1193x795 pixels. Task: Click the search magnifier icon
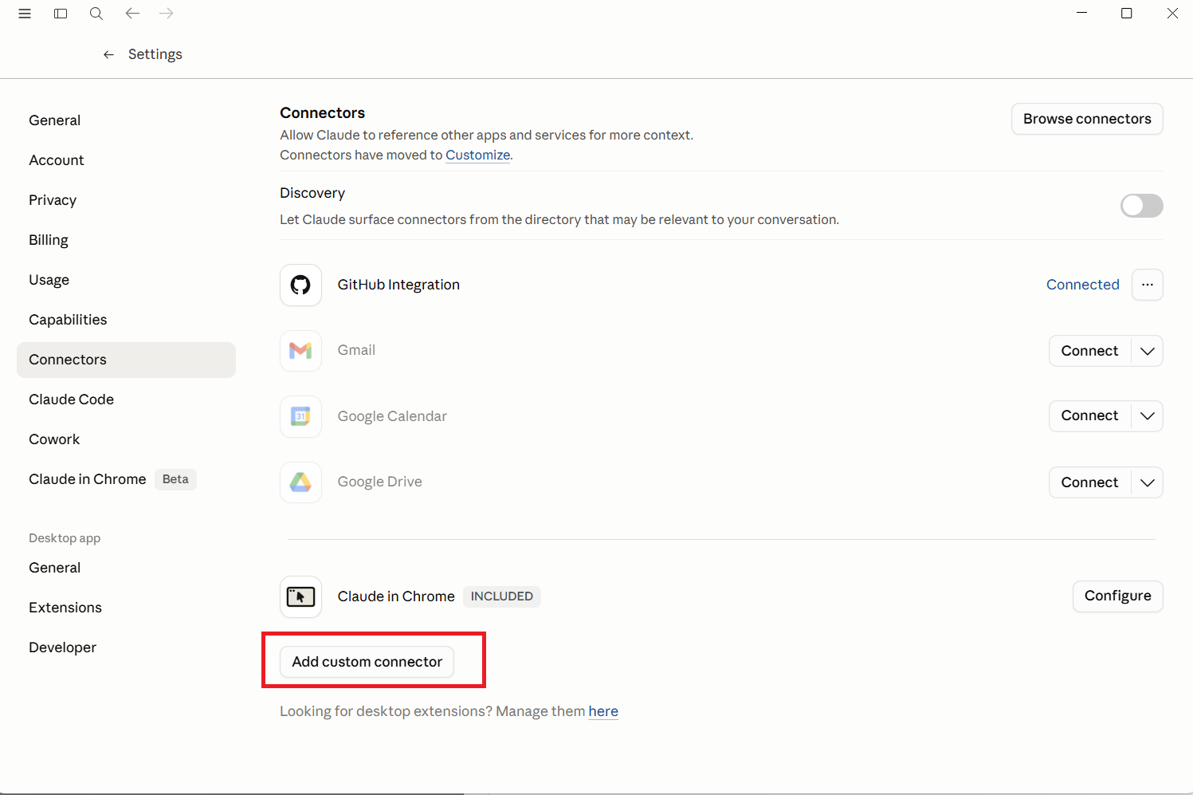(x=96, y=14)
